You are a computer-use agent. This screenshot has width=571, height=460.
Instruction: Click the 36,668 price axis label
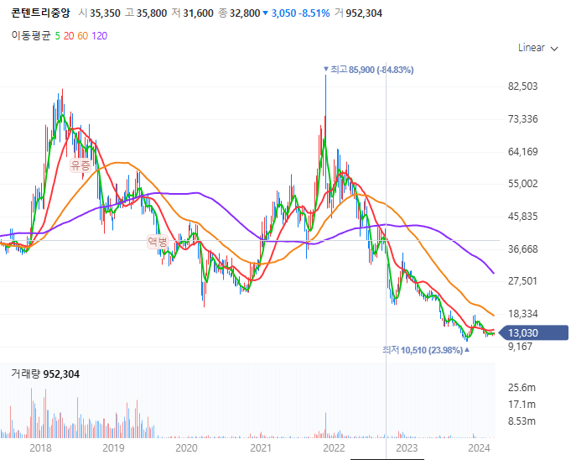click(x=522, y=249)
